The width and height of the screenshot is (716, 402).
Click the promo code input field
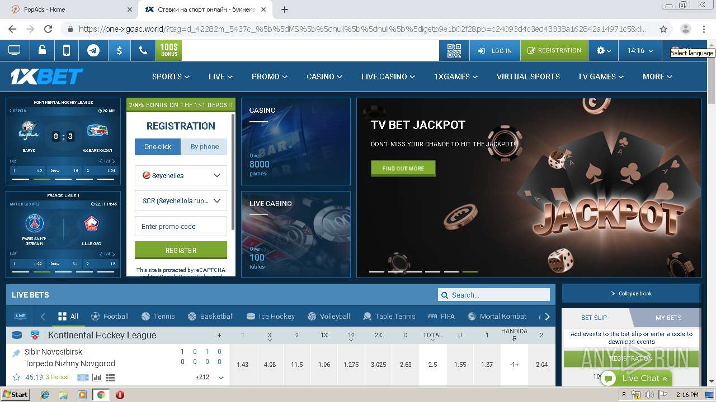181,226
